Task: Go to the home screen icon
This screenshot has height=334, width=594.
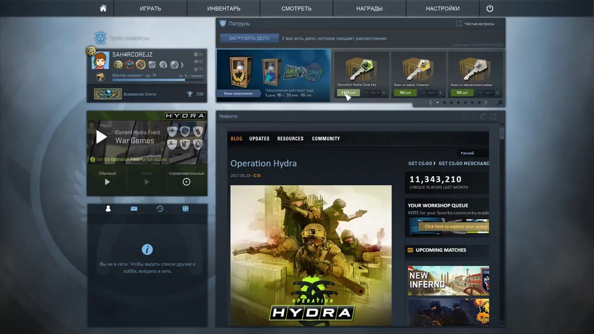Action: click(103, 8)
